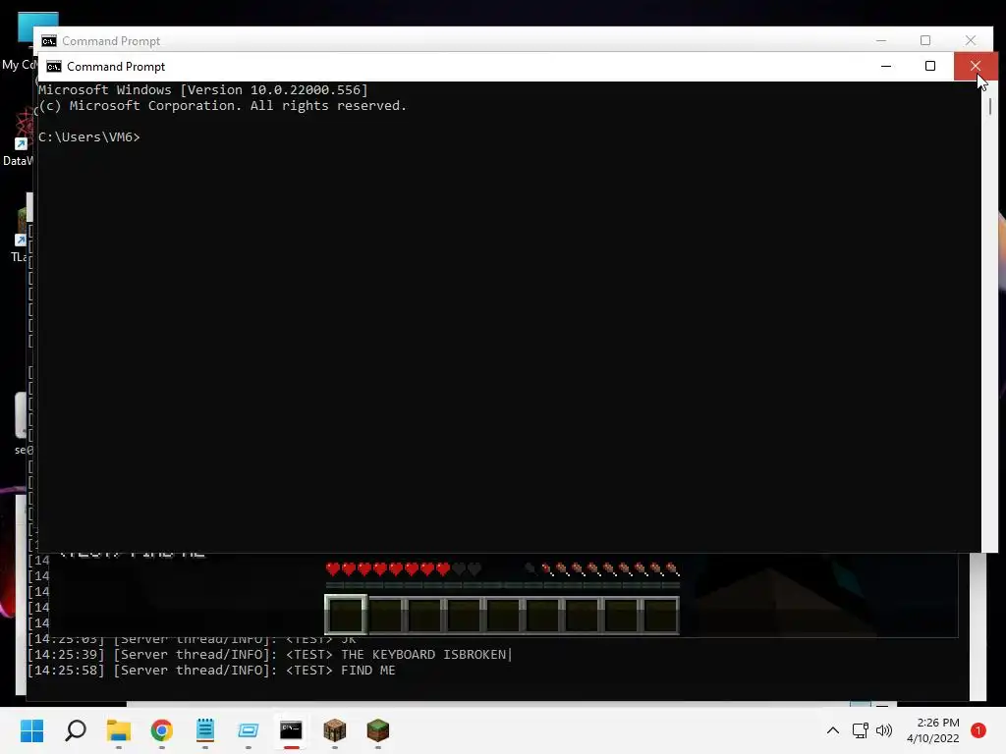Image resolution: width=1006 pixels, height=754 pixels.
Task: Open File Explorer from the taskbar
Action: (x=119, y=730)
